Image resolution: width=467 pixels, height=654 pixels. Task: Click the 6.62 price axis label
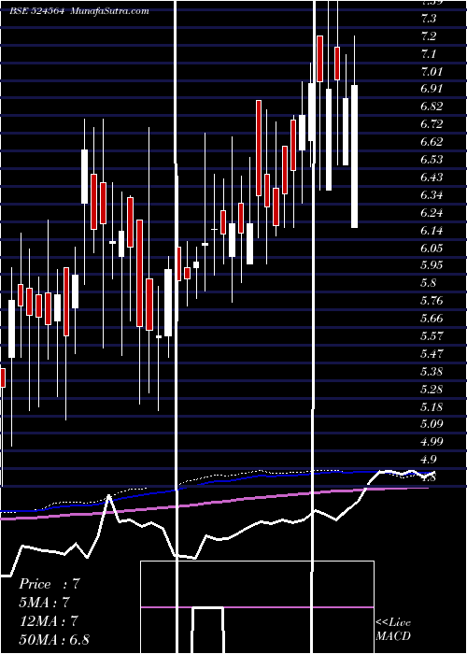432,142
